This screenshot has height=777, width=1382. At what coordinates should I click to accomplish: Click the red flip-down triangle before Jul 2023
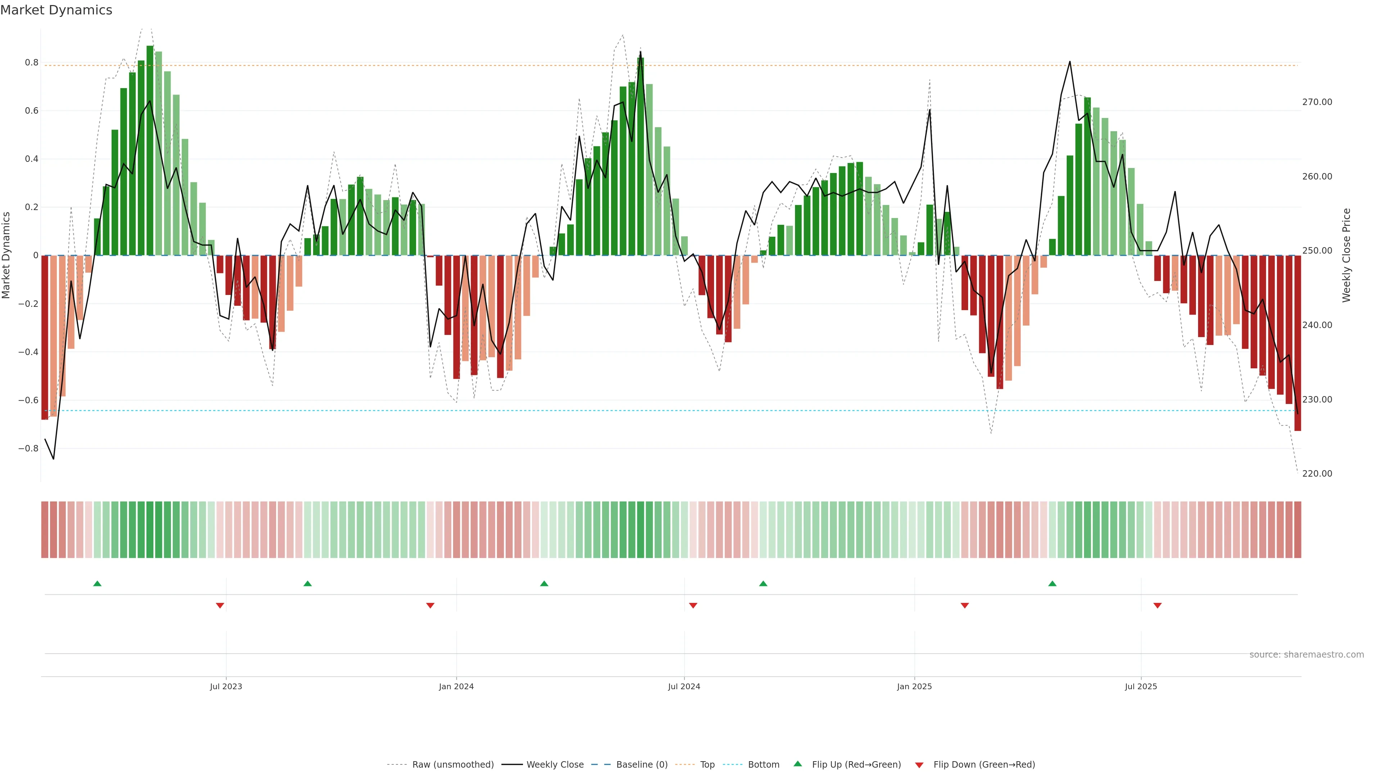point(220,605)
